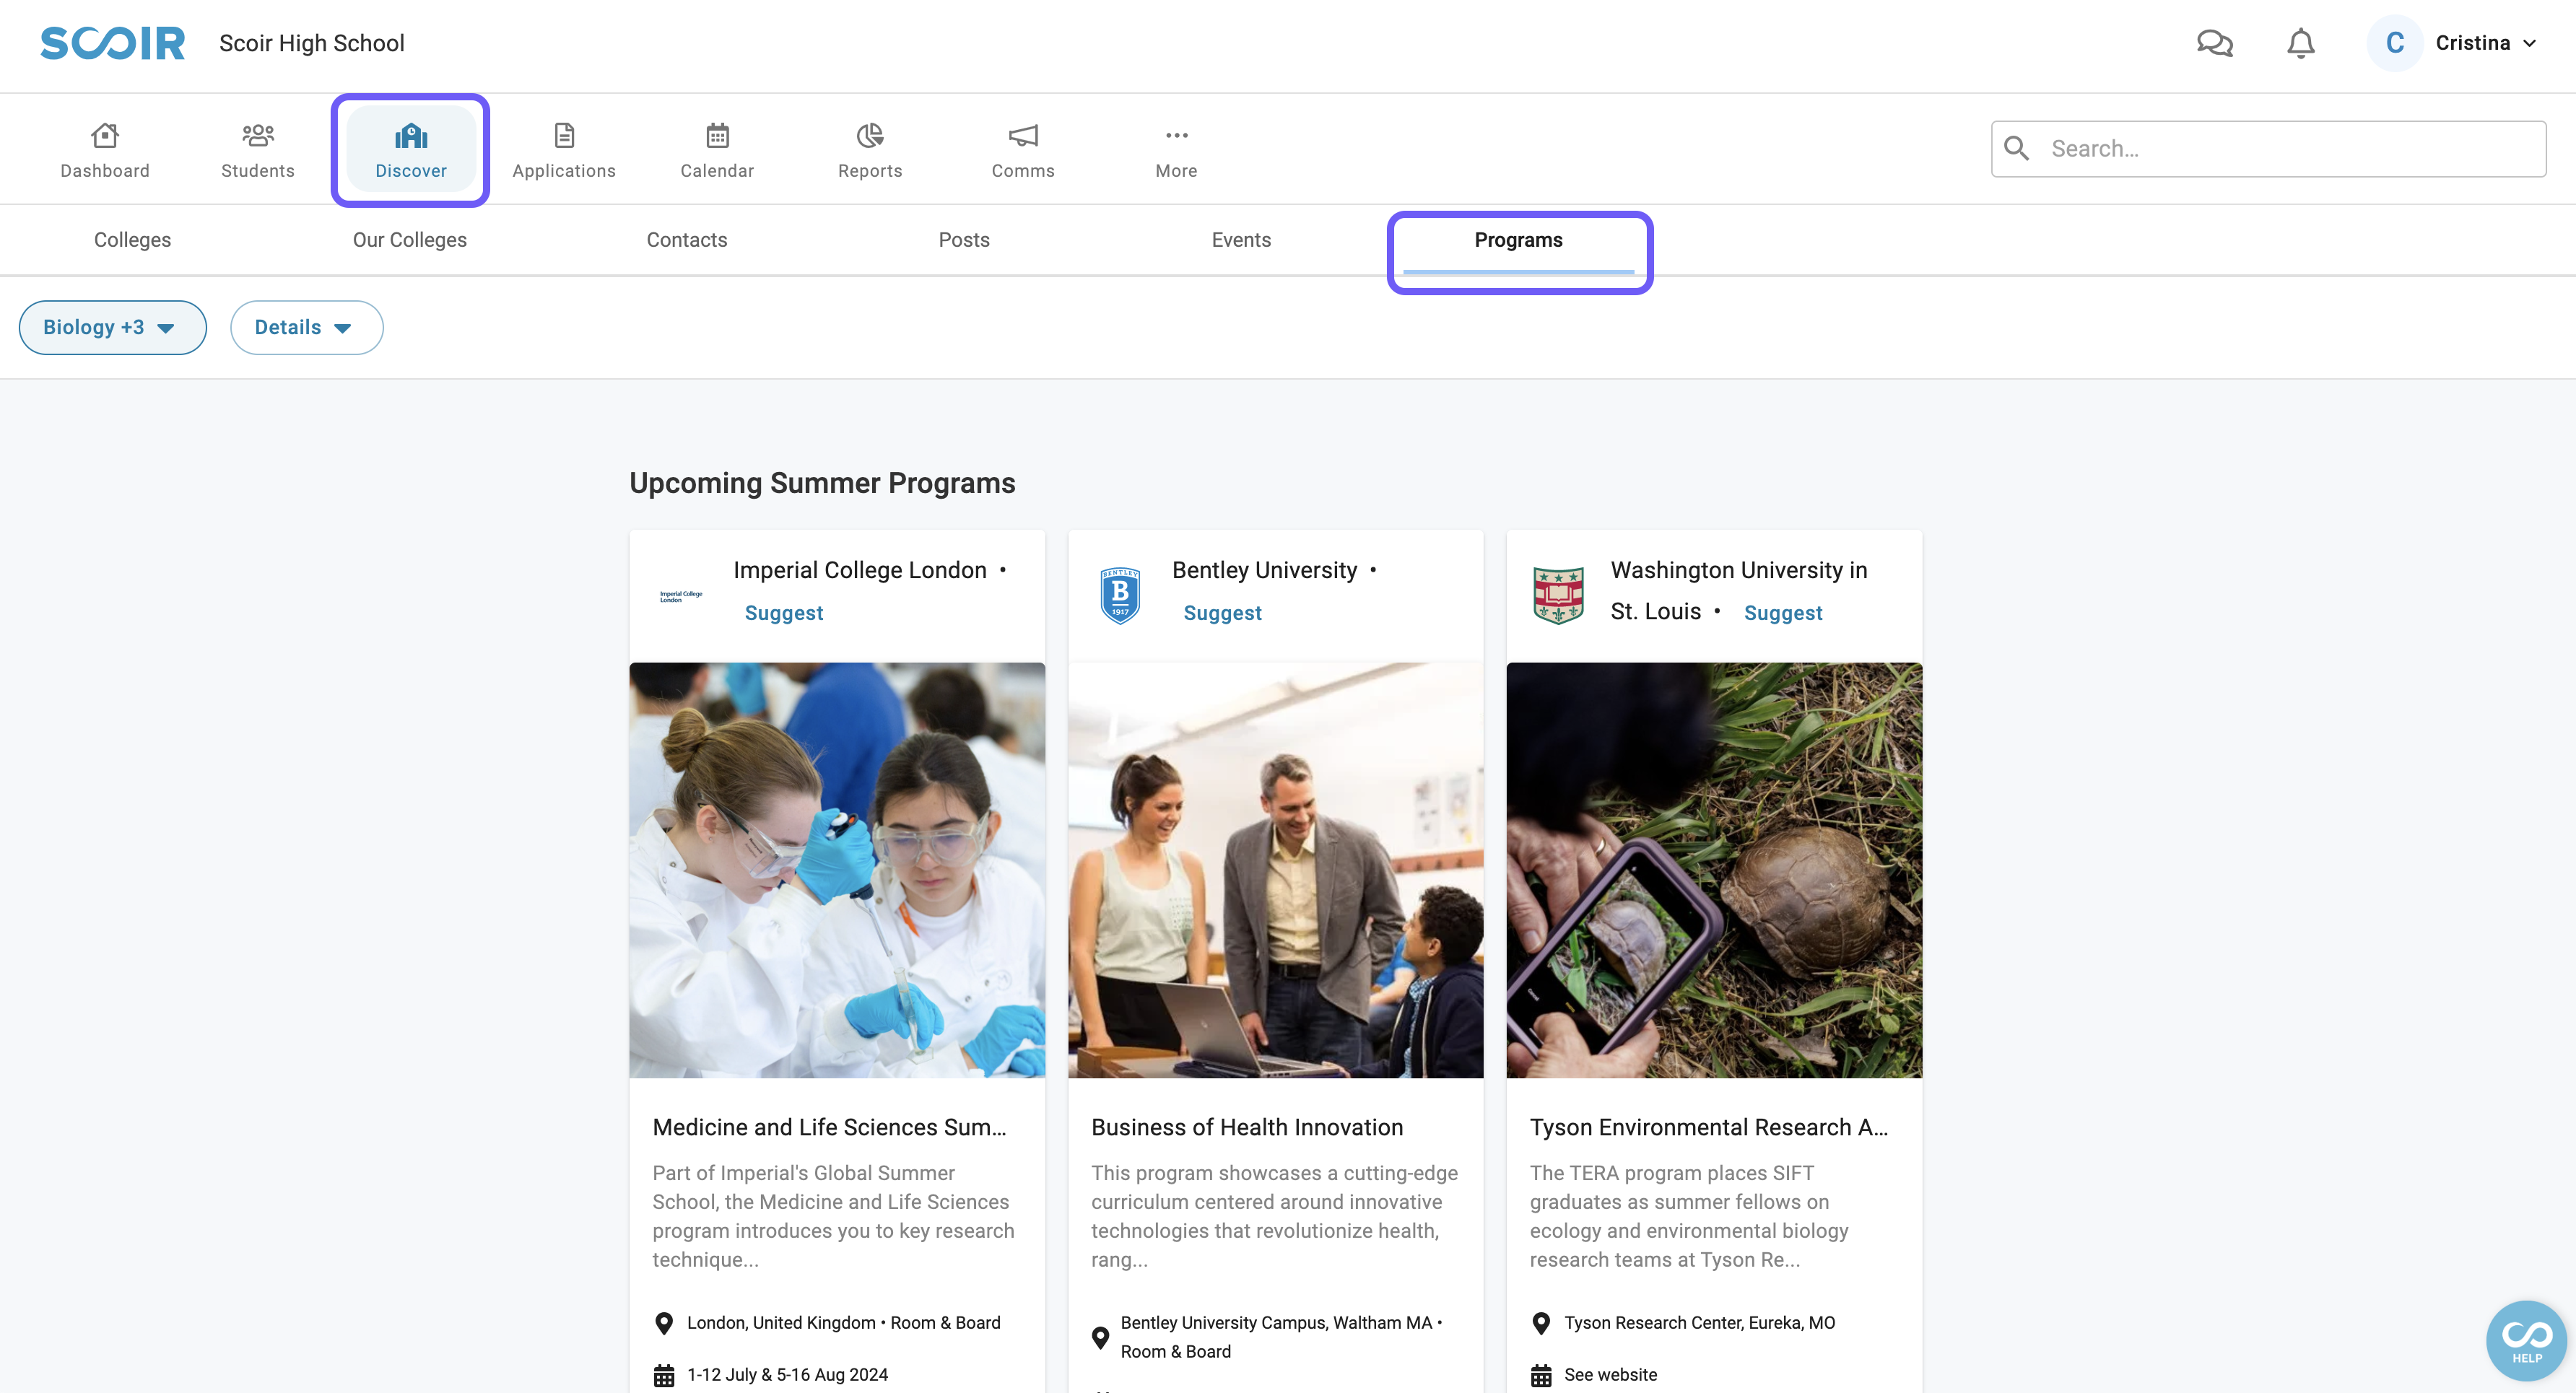Open Tyson Environmental Research program title
This screenshot has width=2576, height=1393.
(1709, 1127)
